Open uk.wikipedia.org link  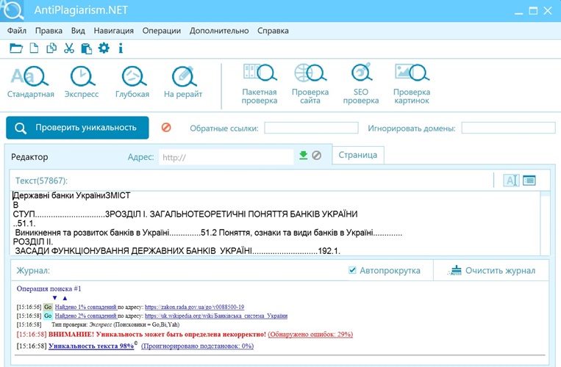click(x=216, y=316)
